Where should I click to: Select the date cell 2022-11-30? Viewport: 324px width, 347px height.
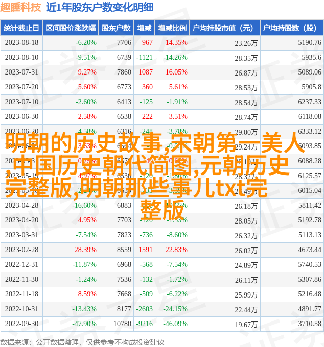tap(21, 280)
